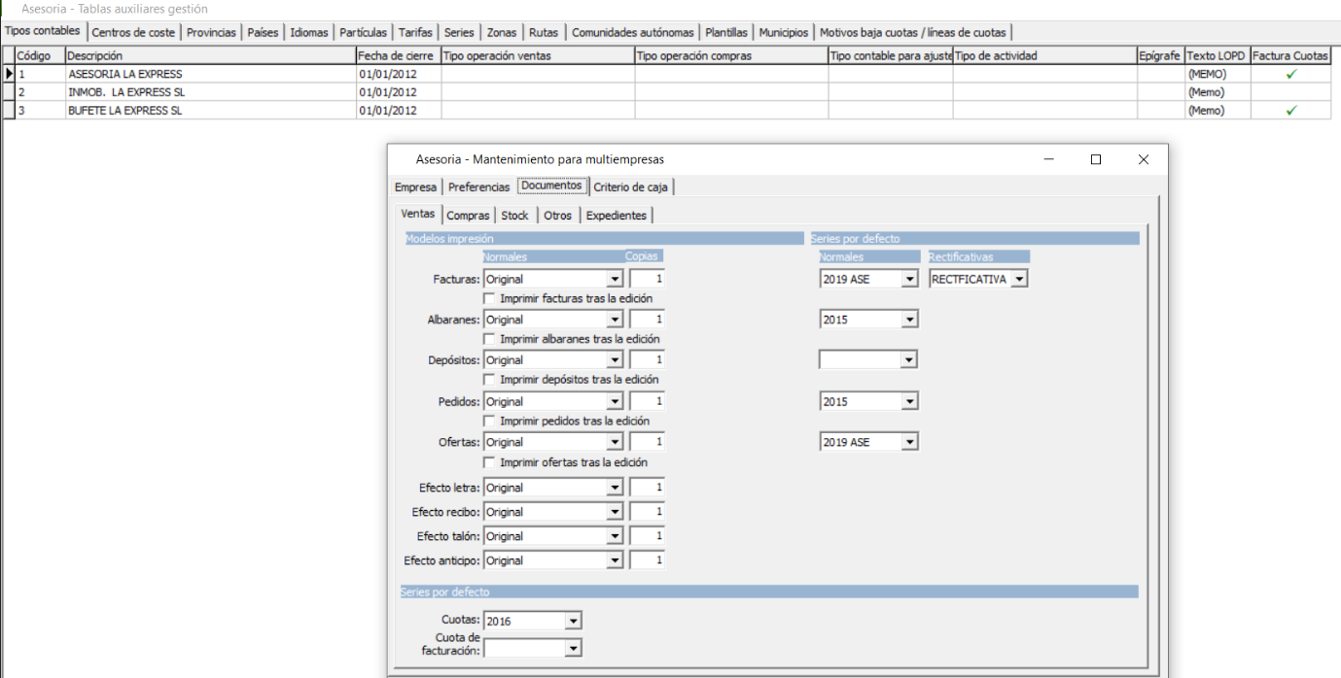
Task: Close the Mantenimiento para multiempresas dialog
Action: (1144, 159)
